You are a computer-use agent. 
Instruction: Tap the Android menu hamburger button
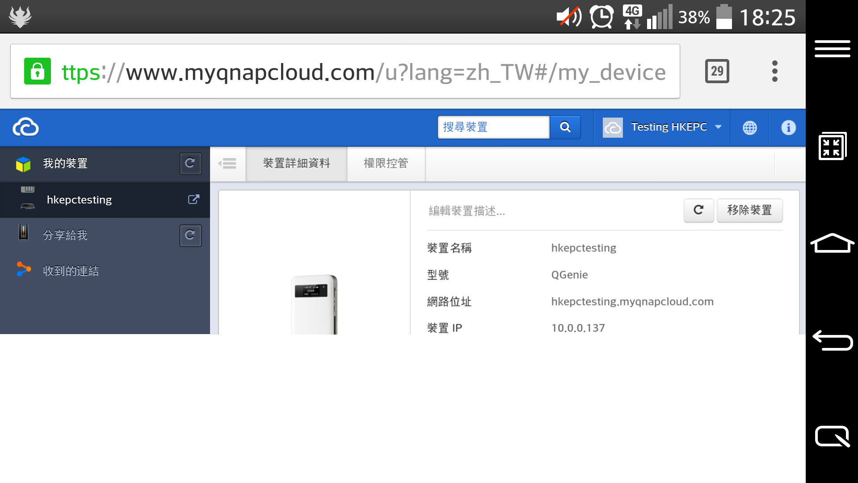pos(832,49)
